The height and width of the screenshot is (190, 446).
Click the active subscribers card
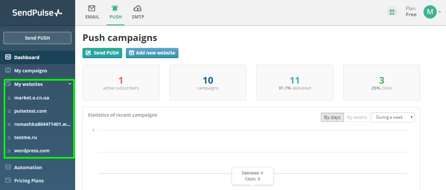(x=121, y=83)
